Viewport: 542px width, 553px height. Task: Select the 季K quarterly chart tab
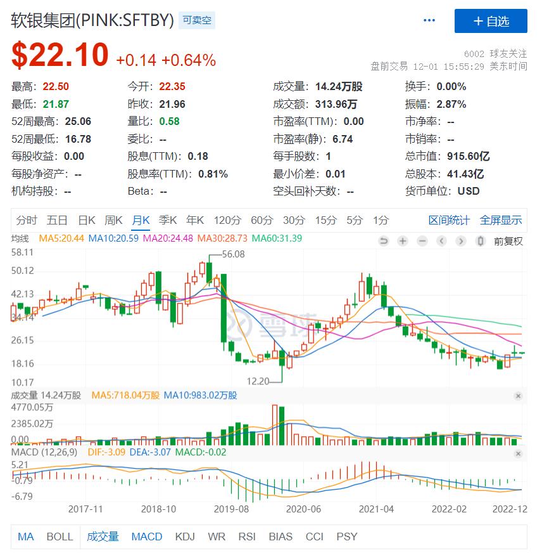(168, 221)
